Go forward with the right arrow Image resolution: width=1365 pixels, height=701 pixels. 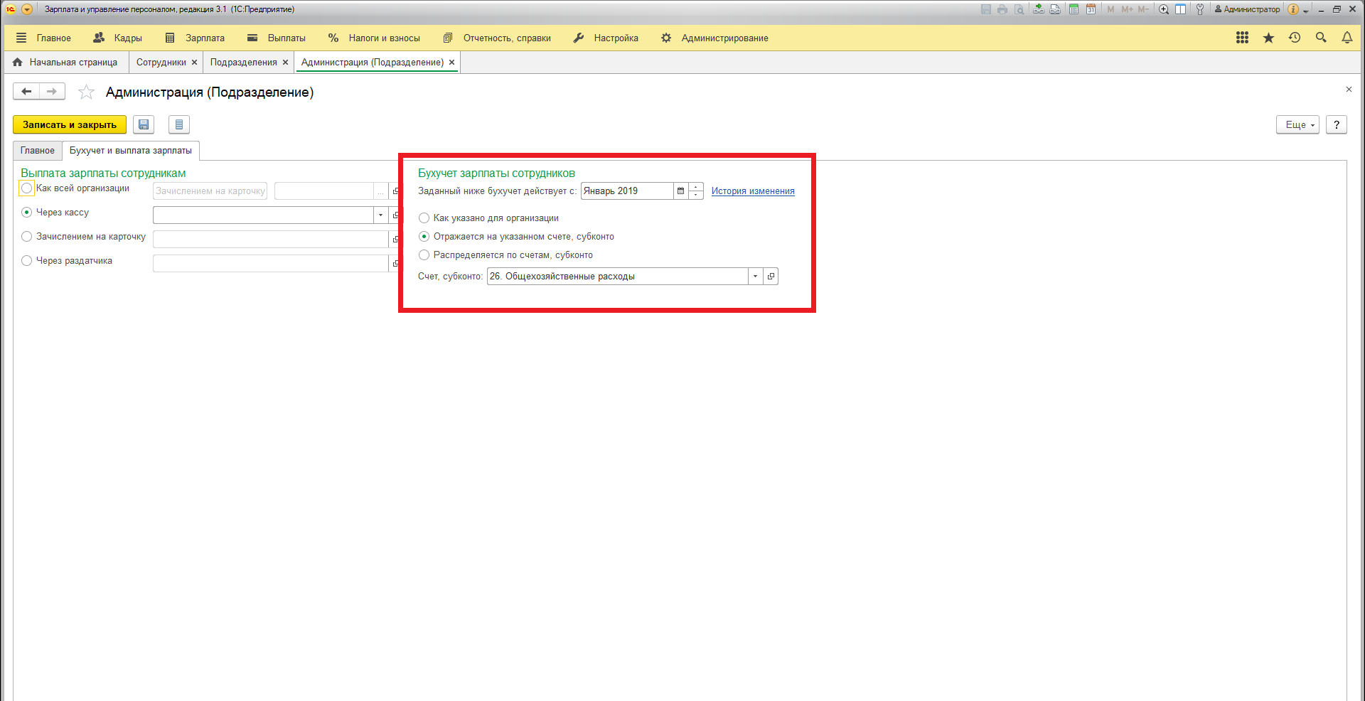click(52, 91)
